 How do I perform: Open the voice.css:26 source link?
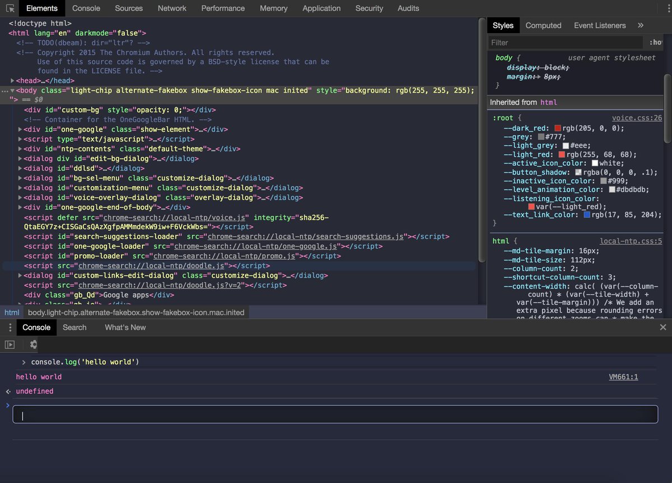(x=637, y=118)
